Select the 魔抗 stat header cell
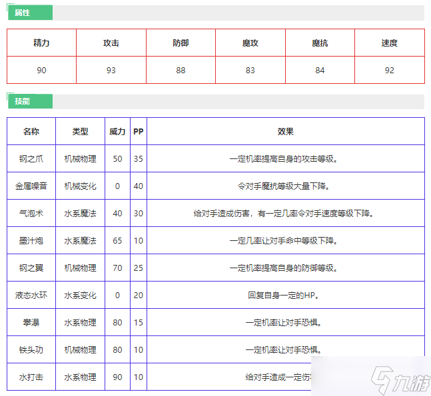Image resolution: width=431 pixels, height=396 pixels. pyautogui.click(x=320, y=43)
